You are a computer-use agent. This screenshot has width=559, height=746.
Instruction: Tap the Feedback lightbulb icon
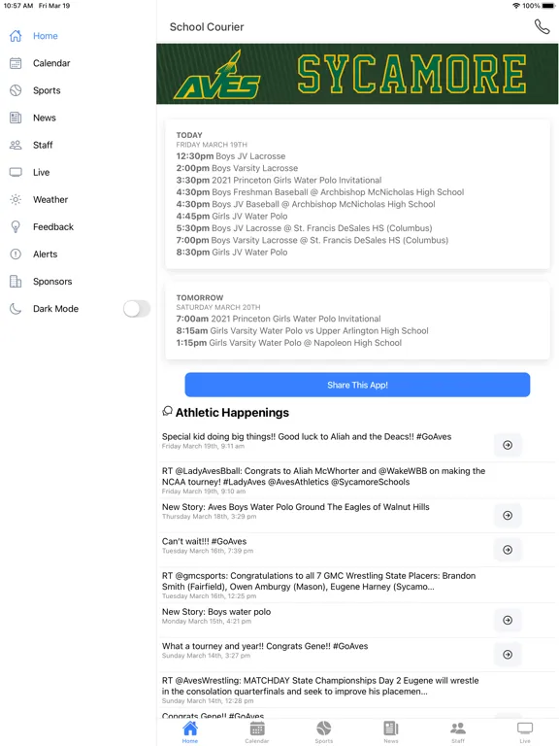[x=16, y=227]
